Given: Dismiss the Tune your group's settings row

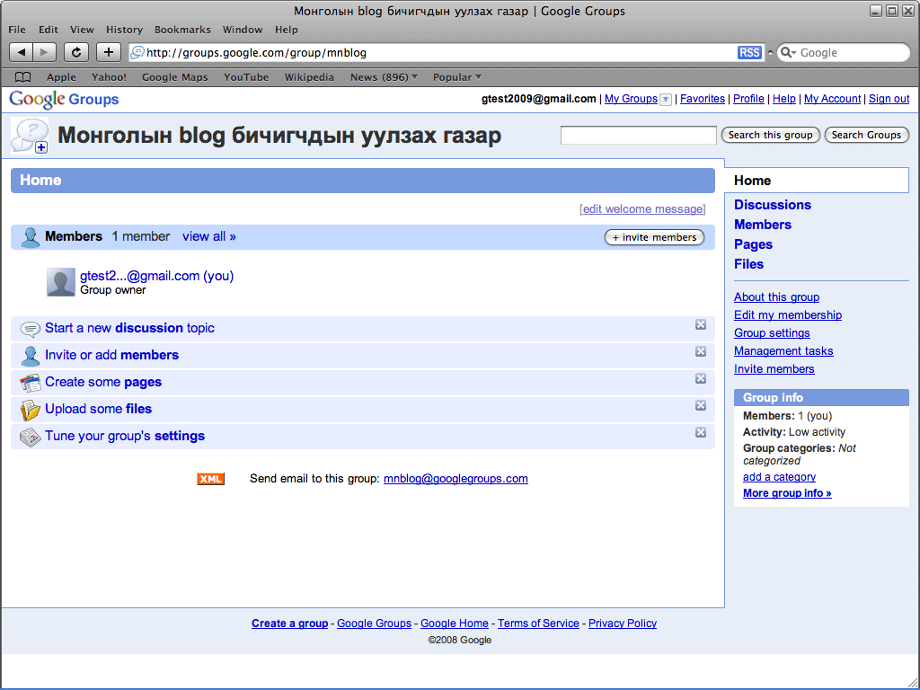Looking at the screenshot, I should pos(701,432).
